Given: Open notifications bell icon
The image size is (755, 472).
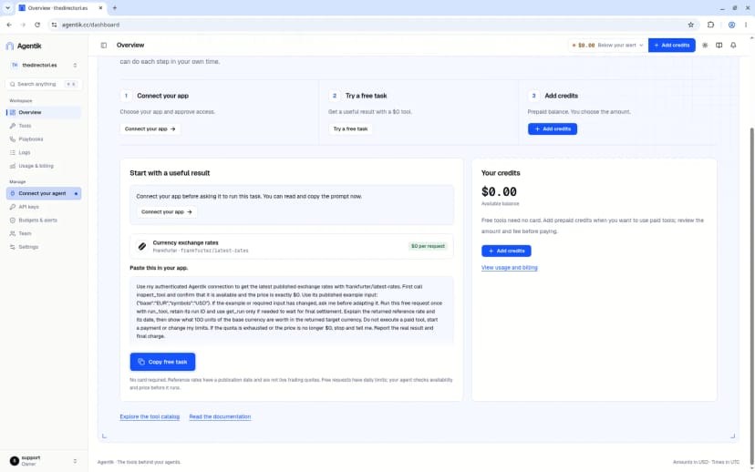Looking at the screenshot, I should click(733, 46).
